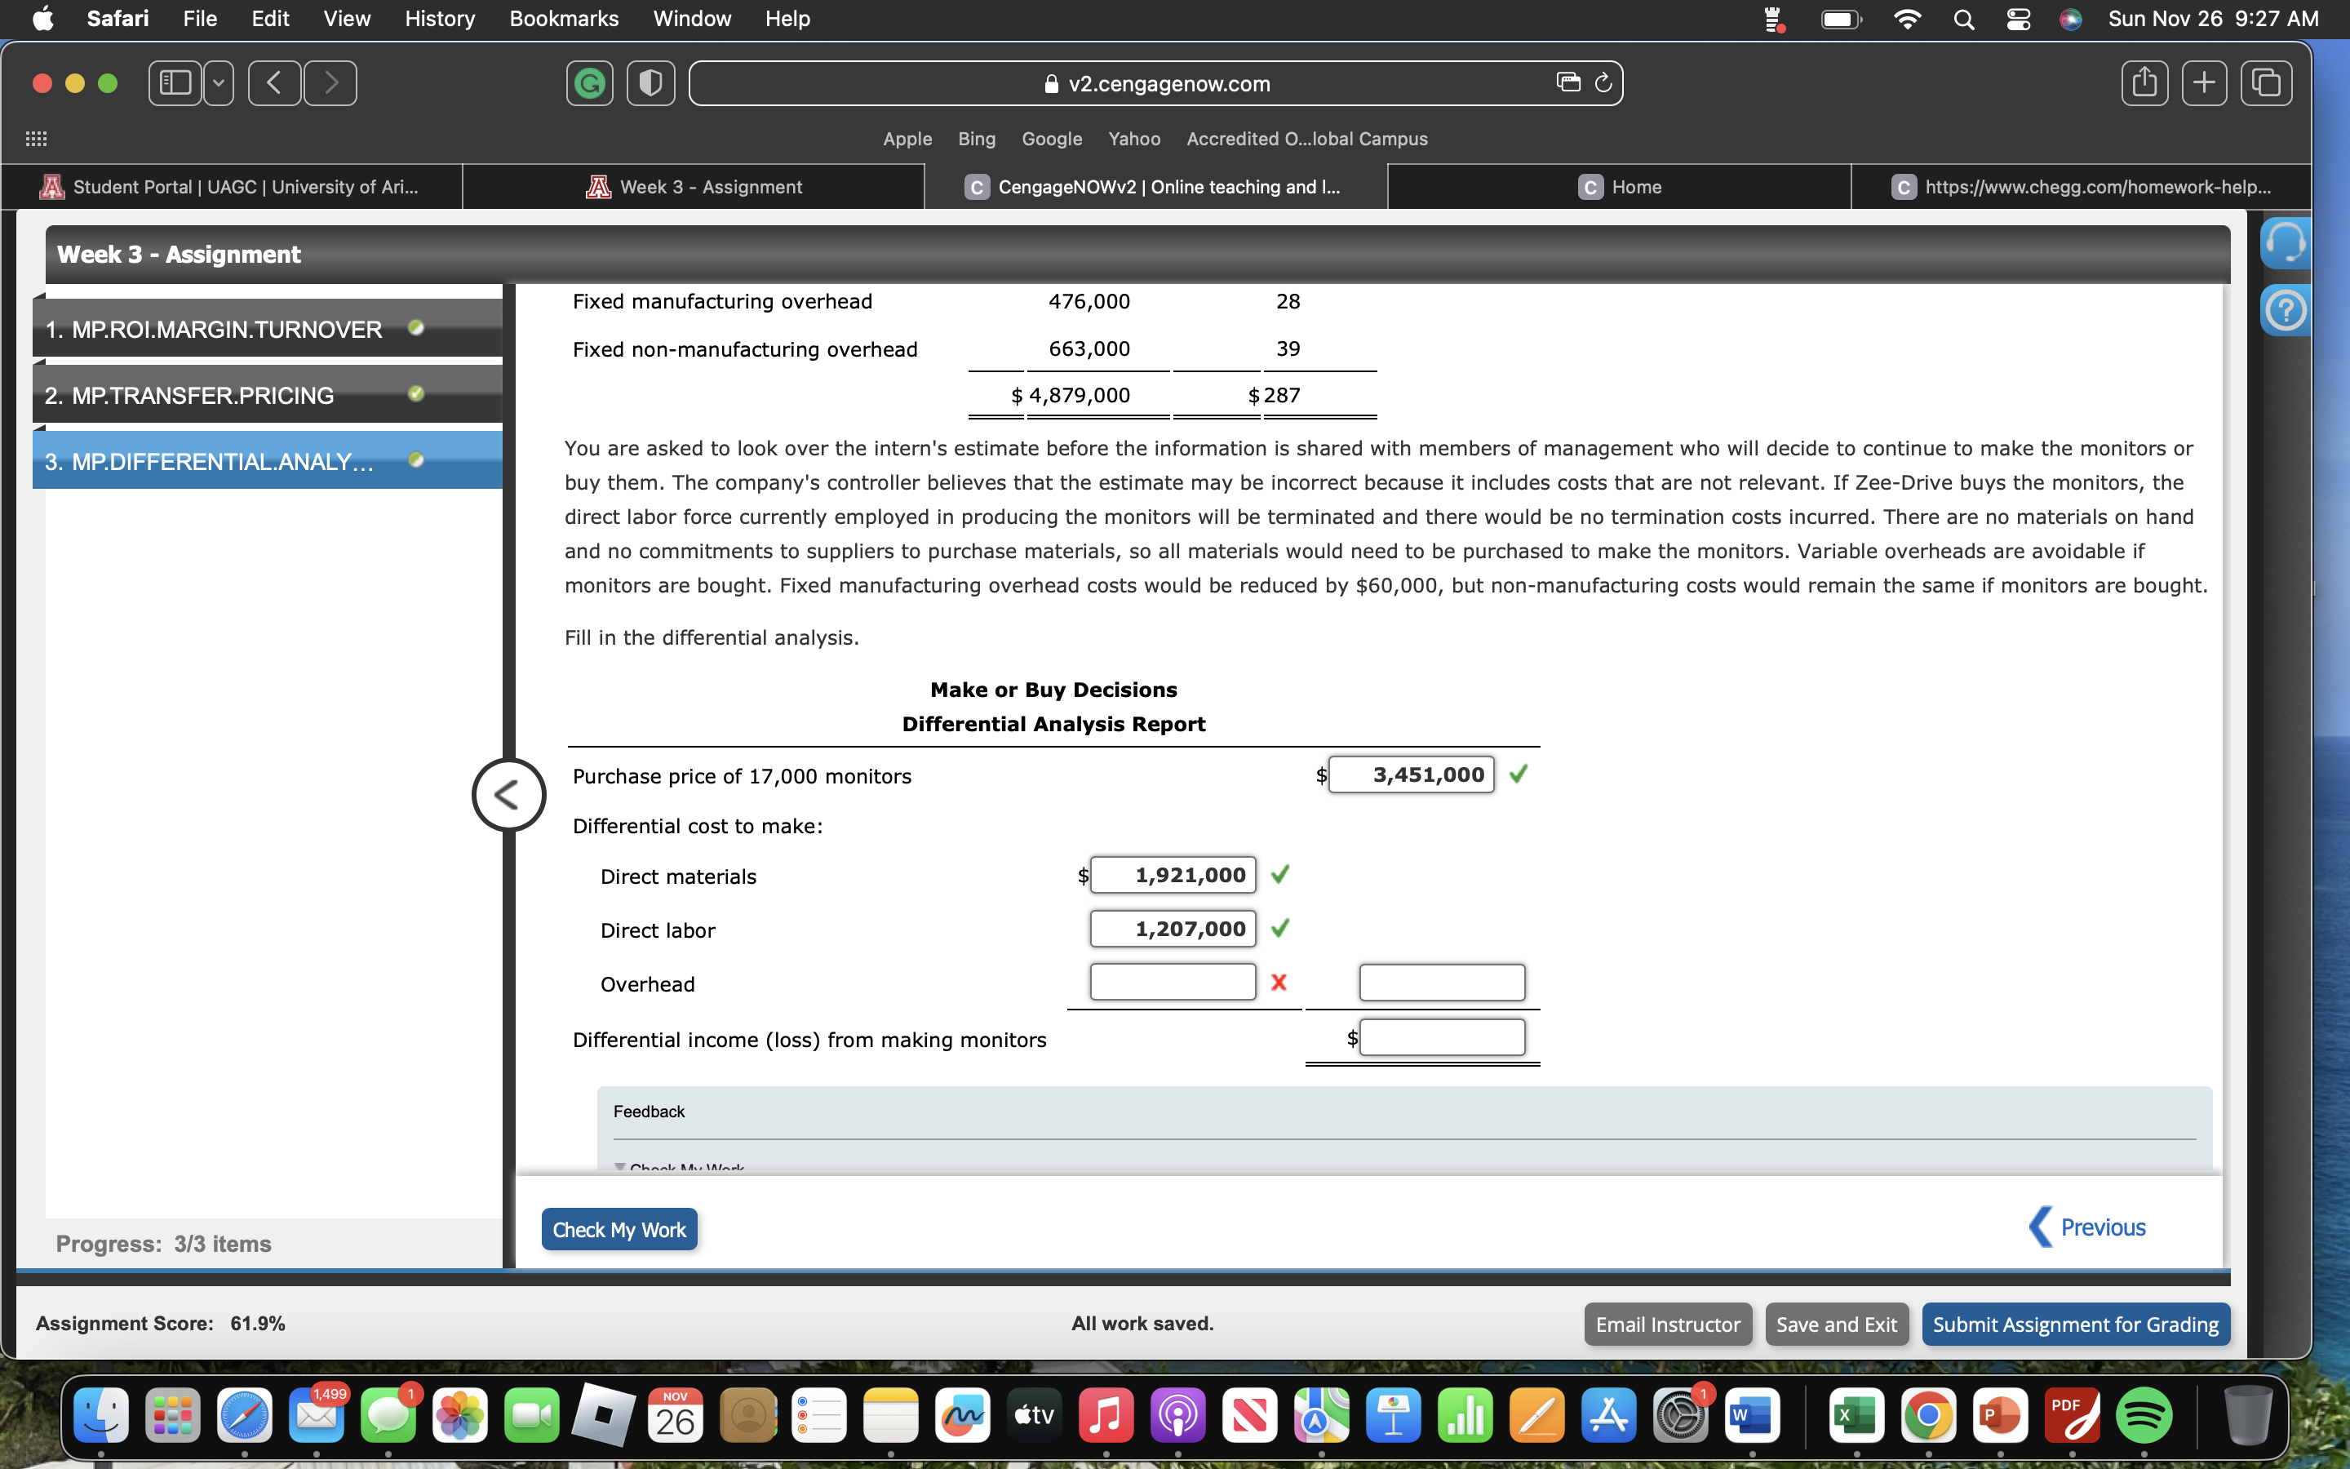
Task: Expand the sidebar options dropdown chevron
Action: point(219,83)
